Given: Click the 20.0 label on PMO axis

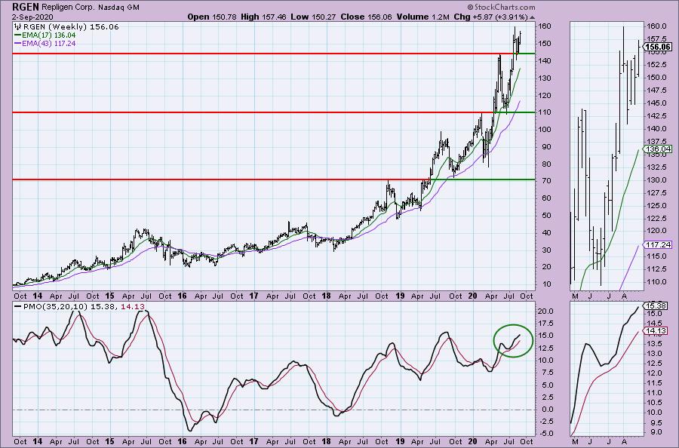Looking at the screenshot, I should tap(545, 311).
